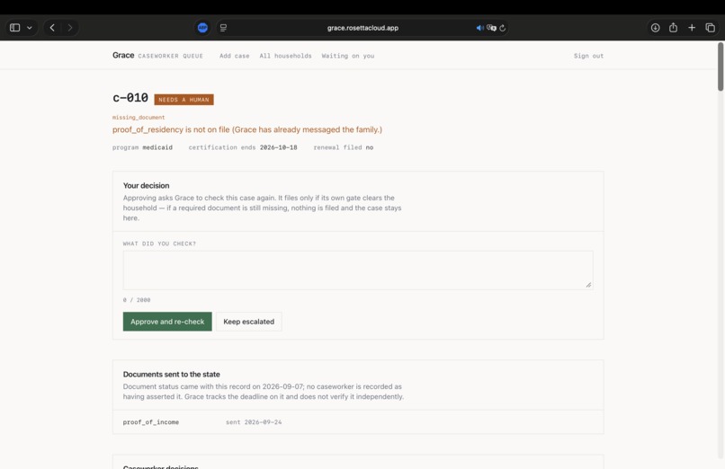Select the missing_document label
The width and height of the screenshot is (725, 469).
(x=139, y=117)
